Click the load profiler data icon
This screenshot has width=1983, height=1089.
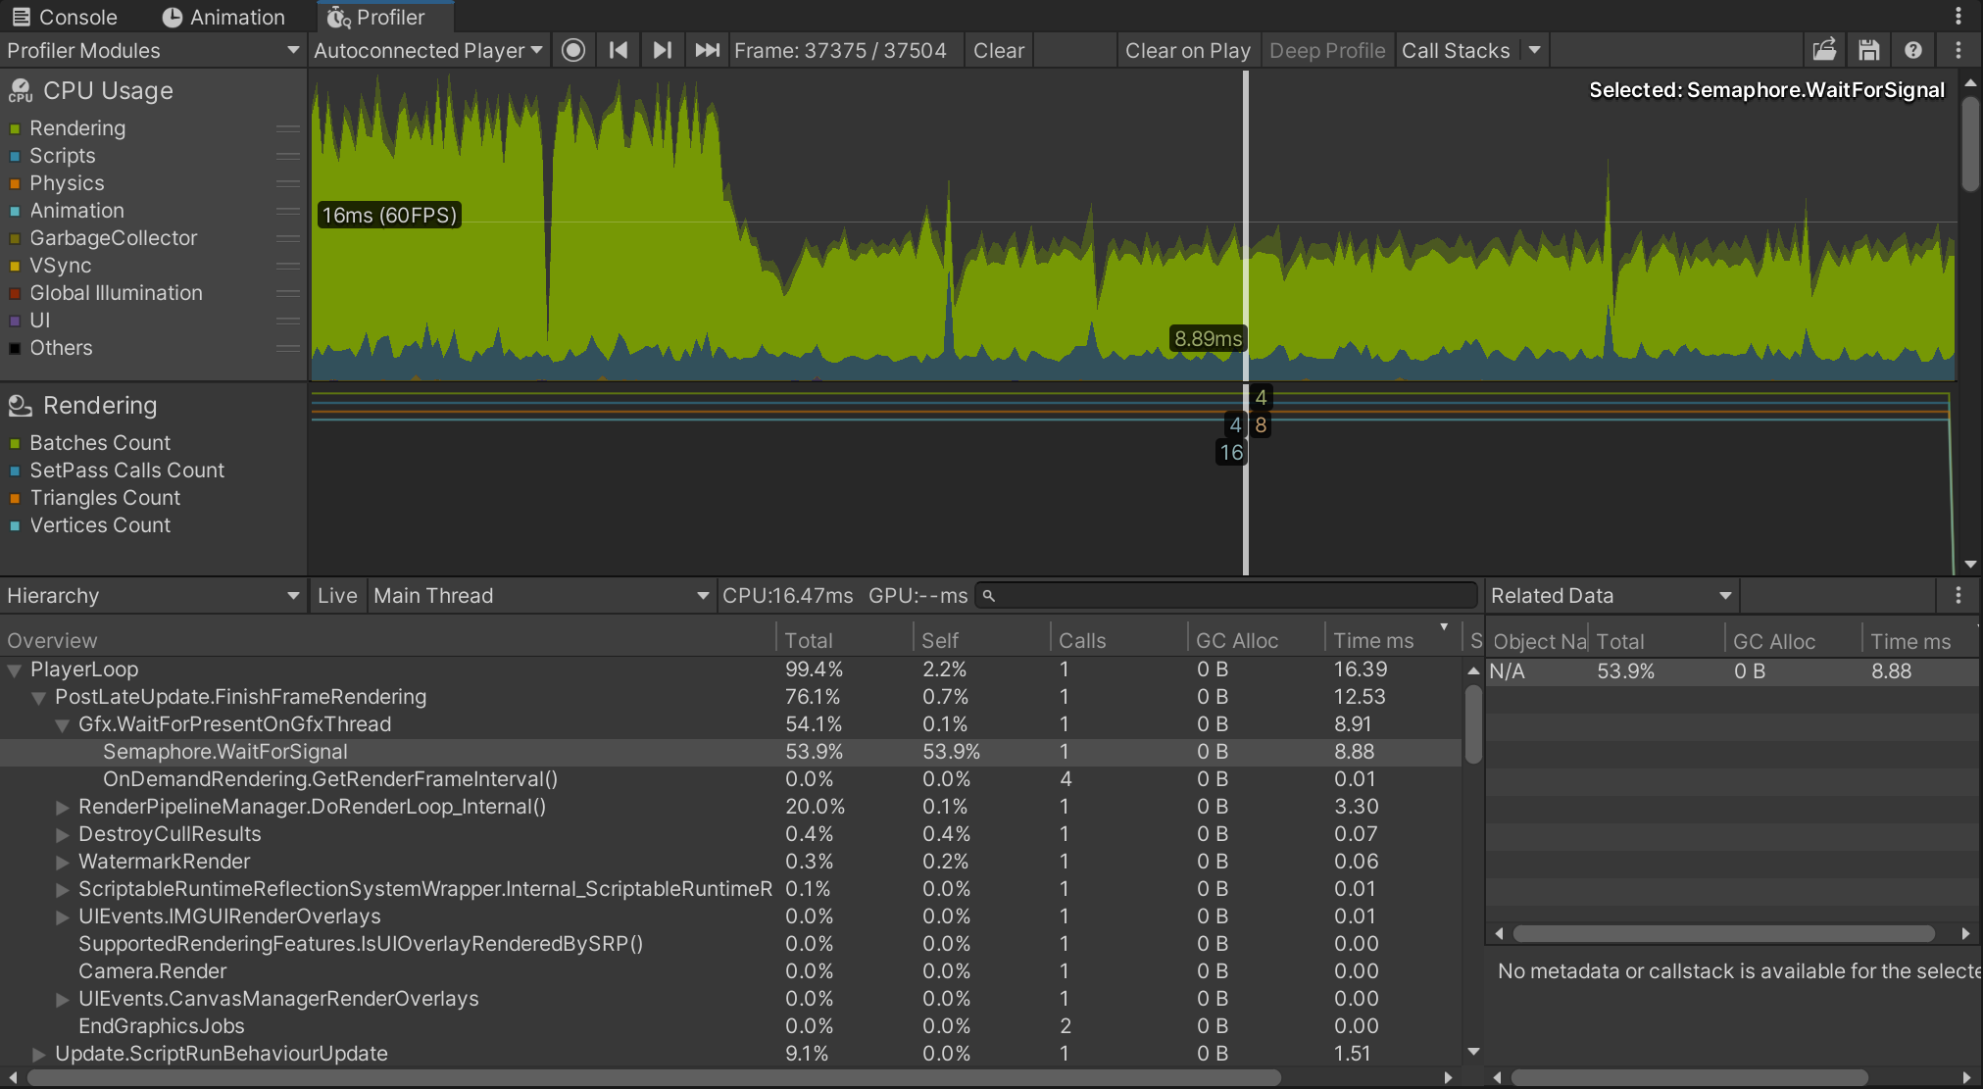pyautogui.click(x=1824, y=50)
